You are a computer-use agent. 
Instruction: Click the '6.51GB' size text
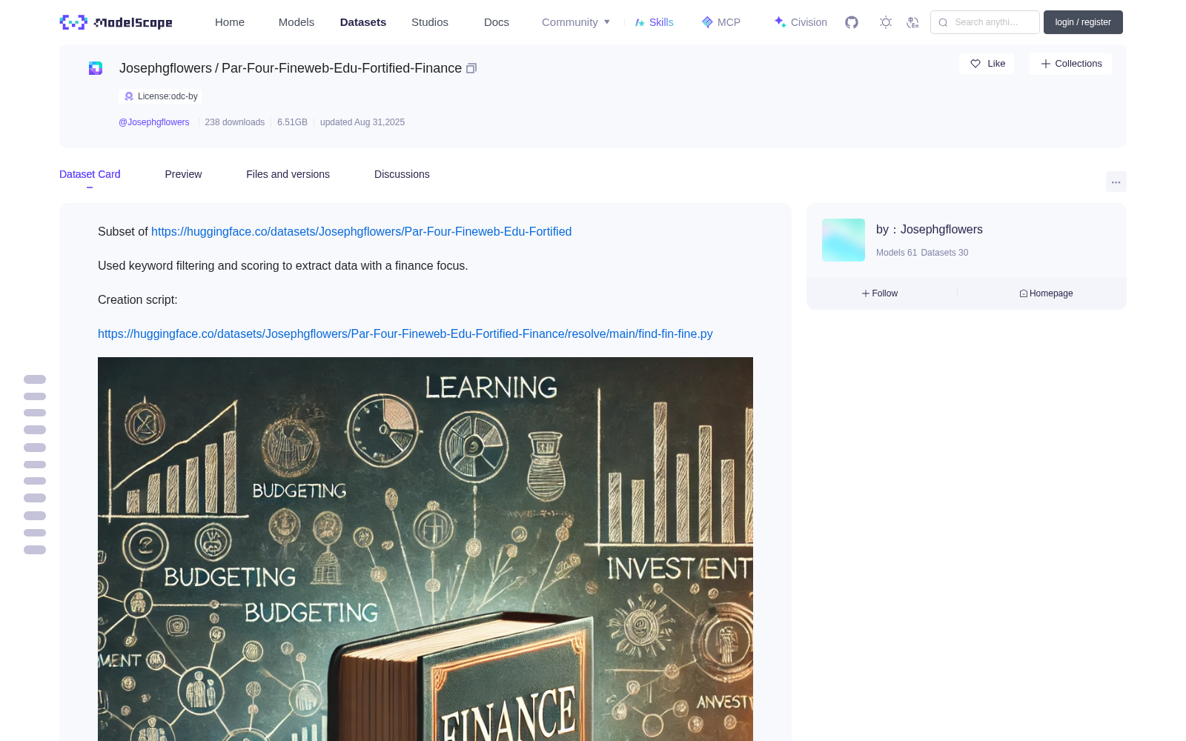[292, 122]
